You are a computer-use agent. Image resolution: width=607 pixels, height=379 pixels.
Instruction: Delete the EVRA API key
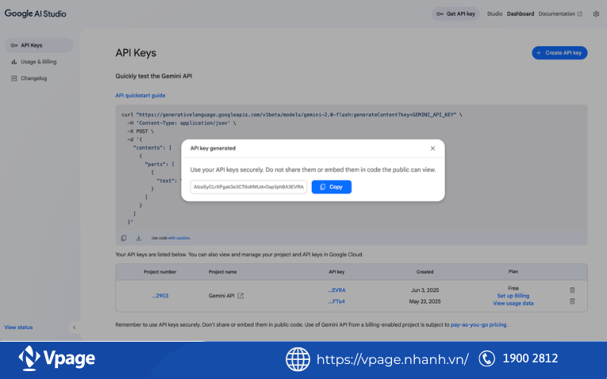coord(572,290)
